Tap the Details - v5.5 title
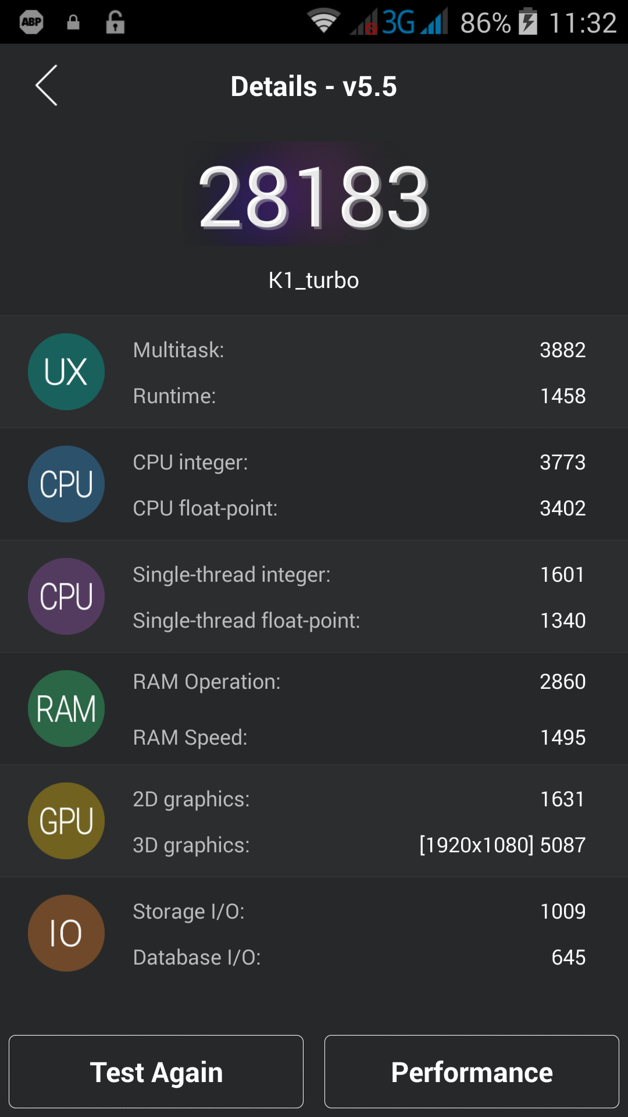 coord(314,87)
